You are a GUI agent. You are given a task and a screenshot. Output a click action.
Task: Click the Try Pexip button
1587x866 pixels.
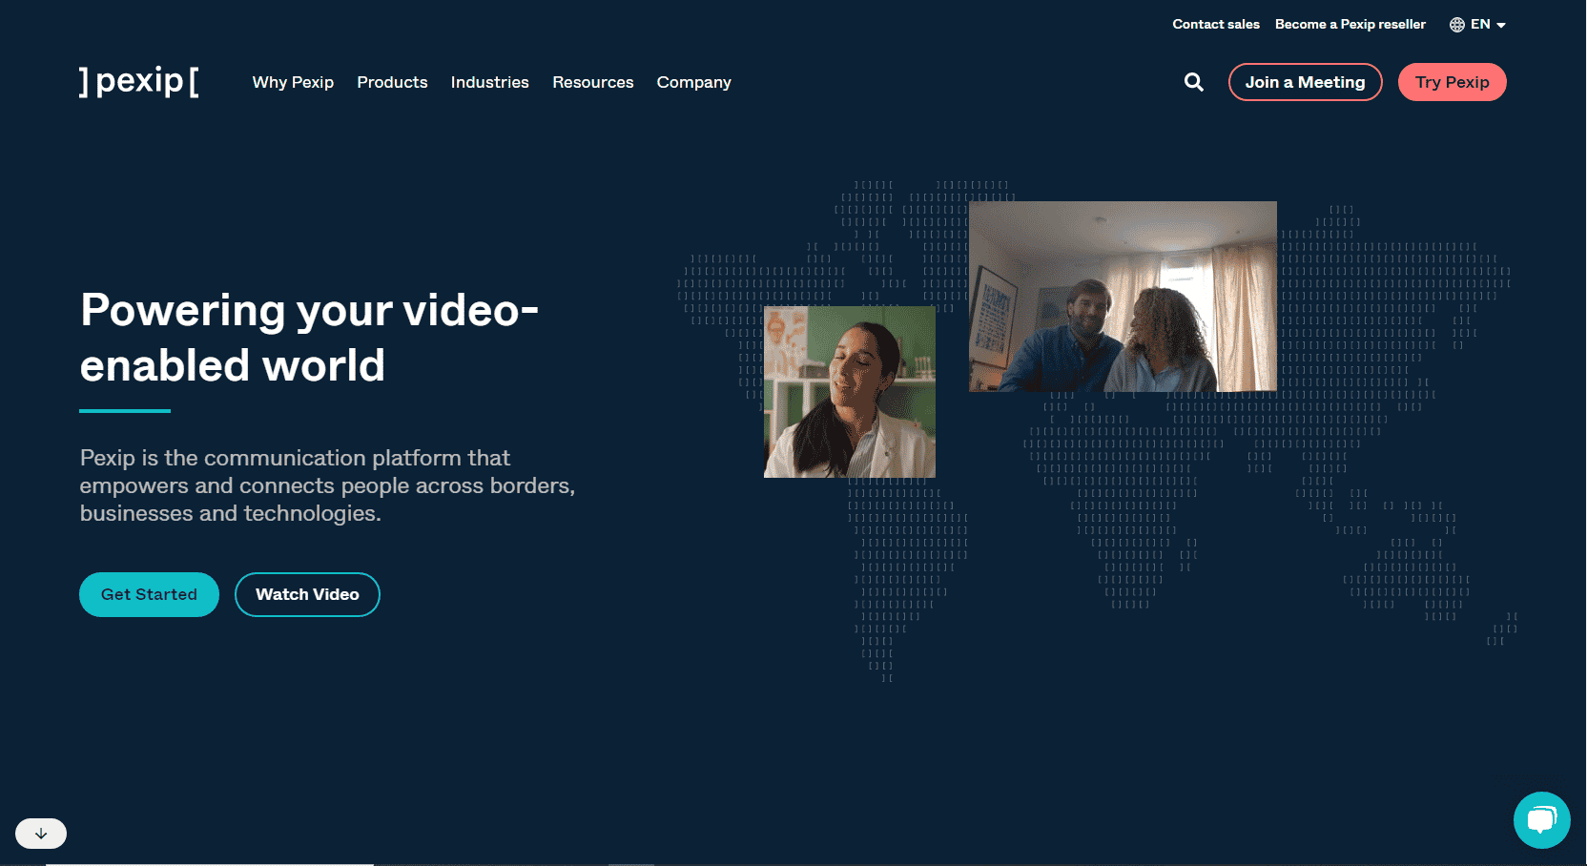pyautogui.click(x=1452, y=82)
